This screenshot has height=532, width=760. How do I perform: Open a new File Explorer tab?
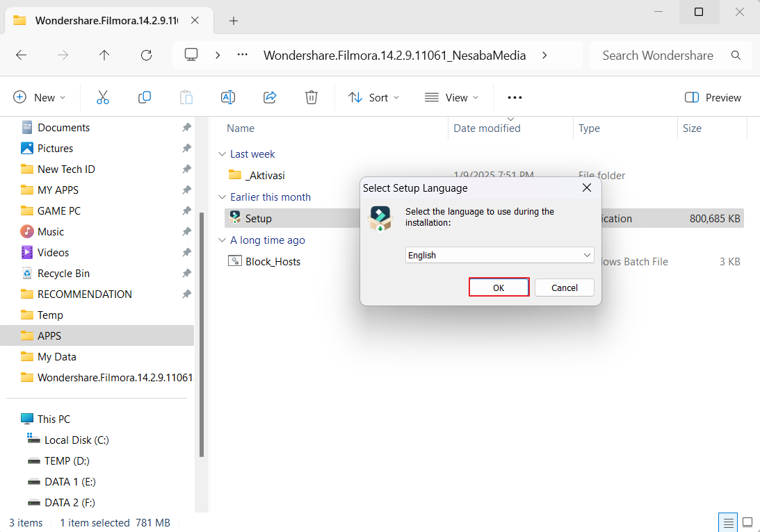point(234,21)
